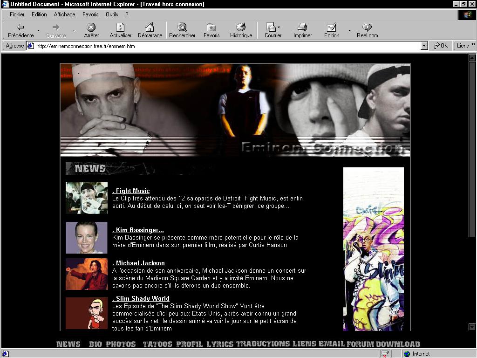Open the Michael Jackson news link
The width and height of the screenshot is (477, 358).
138,263
